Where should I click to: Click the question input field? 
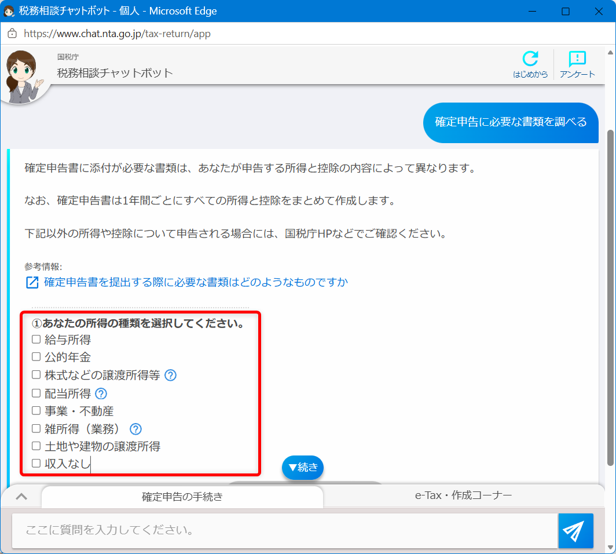coord(285,530)
